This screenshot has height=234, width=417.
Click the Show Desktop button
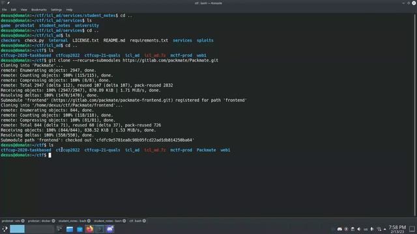coord(412,229)
